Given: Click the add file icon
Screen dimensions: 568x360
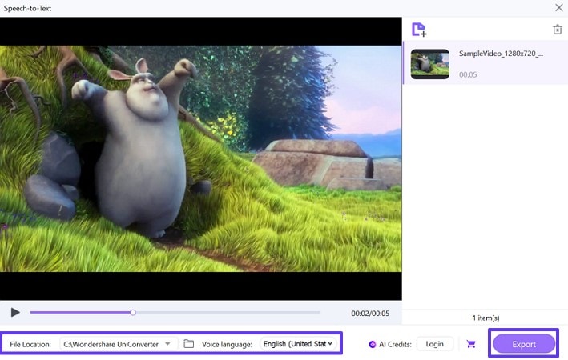Looking at the screenshot, I should [419, 30].
